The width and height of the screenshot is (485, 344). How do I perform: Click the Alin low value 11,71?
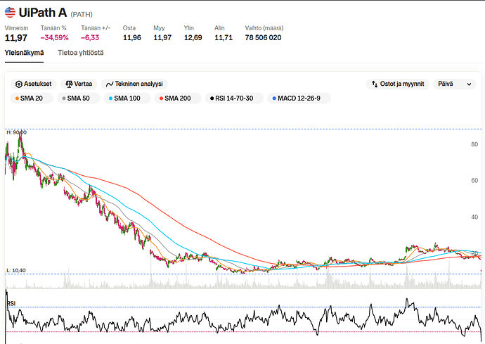[224, 38]
